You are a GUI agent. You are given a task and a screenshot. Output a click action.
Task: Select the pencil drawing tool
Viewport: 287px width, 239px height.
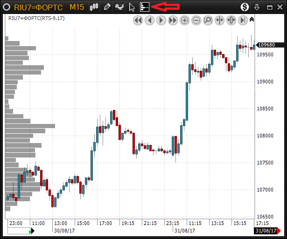[107, 7]
